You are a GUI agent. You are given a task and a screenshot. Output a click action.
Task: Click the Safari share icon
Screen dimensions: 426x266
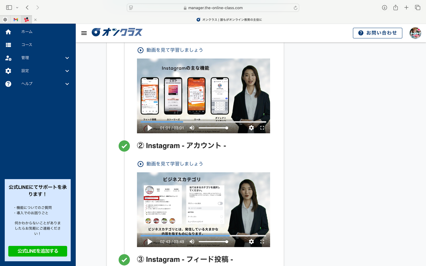396,8
